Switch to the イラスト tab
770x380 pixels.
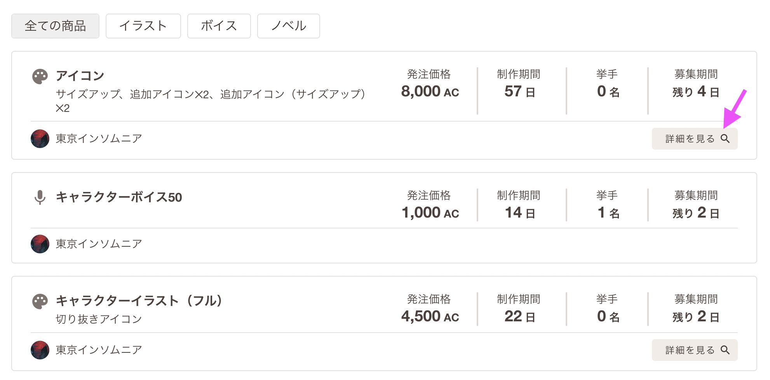pos(143,26)
